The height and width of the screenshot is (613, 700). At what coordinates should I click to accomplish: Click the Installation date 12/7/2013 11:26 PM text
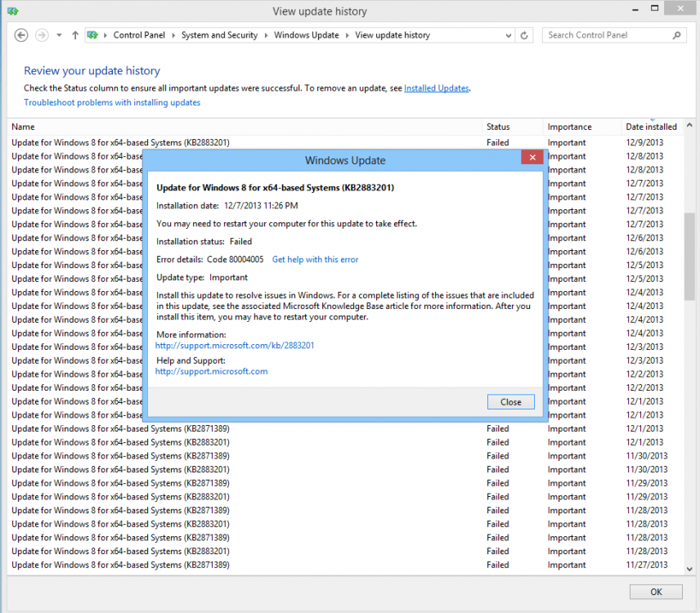click(x=227, y=206)
